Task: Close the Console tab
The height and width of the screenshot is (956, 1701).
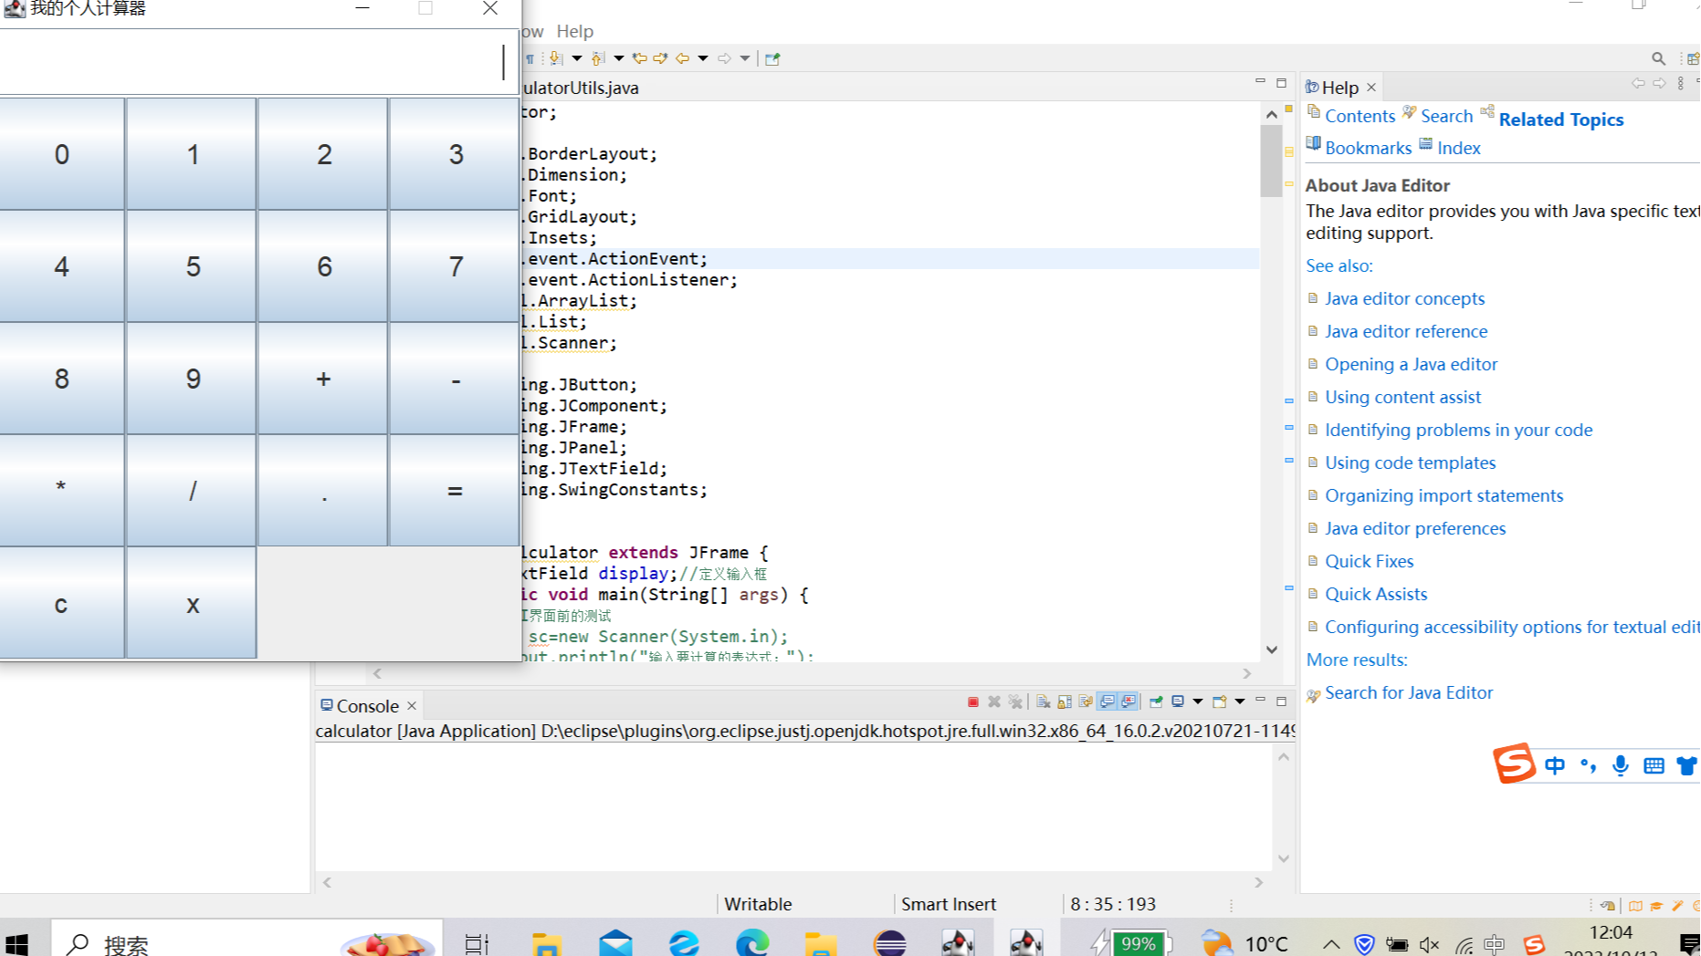Action: (x=412, y=706)
